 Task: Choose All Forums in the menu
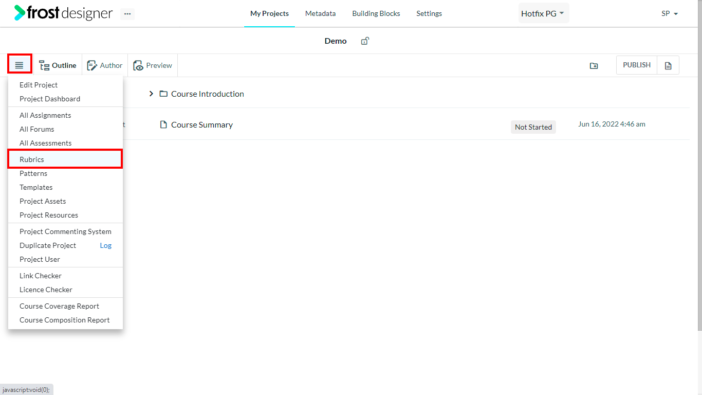click(65, 129)
